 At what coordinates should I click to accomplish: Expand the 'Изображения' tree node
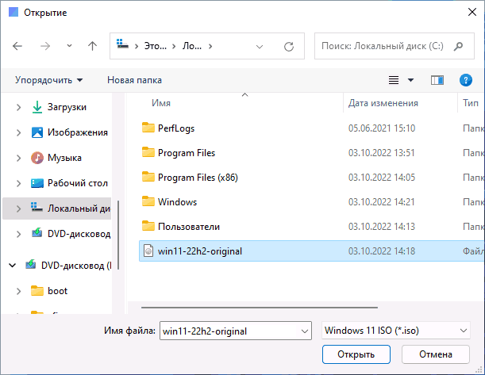18,132
